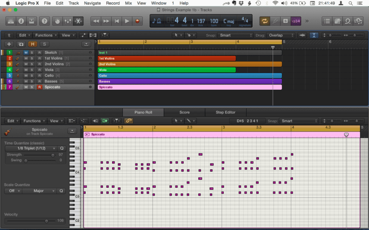This screenshot has width=369, height=230.
Task: Open the Major scale dropdown
Action: (x=40, y=191)
